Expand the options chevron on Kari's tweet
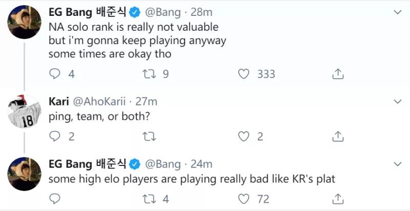Image resolution: width=410 pixels, height=211 pixels. pyautogui.click(x=397, y=101)
